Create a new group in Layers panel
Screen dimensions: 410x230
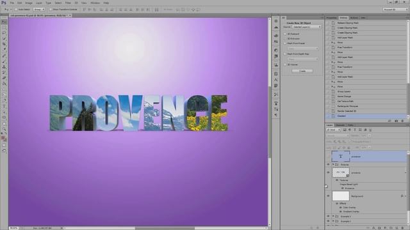click(x=391, y=228)
